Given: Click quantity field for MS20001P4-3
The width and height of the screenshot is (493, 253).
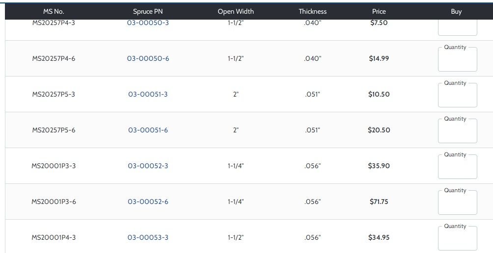Looking at the screenshot, I should (457, 239).
